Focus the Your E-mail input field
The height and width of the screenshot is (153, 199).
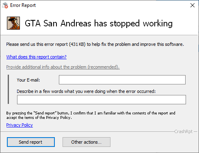coord(122,80)
